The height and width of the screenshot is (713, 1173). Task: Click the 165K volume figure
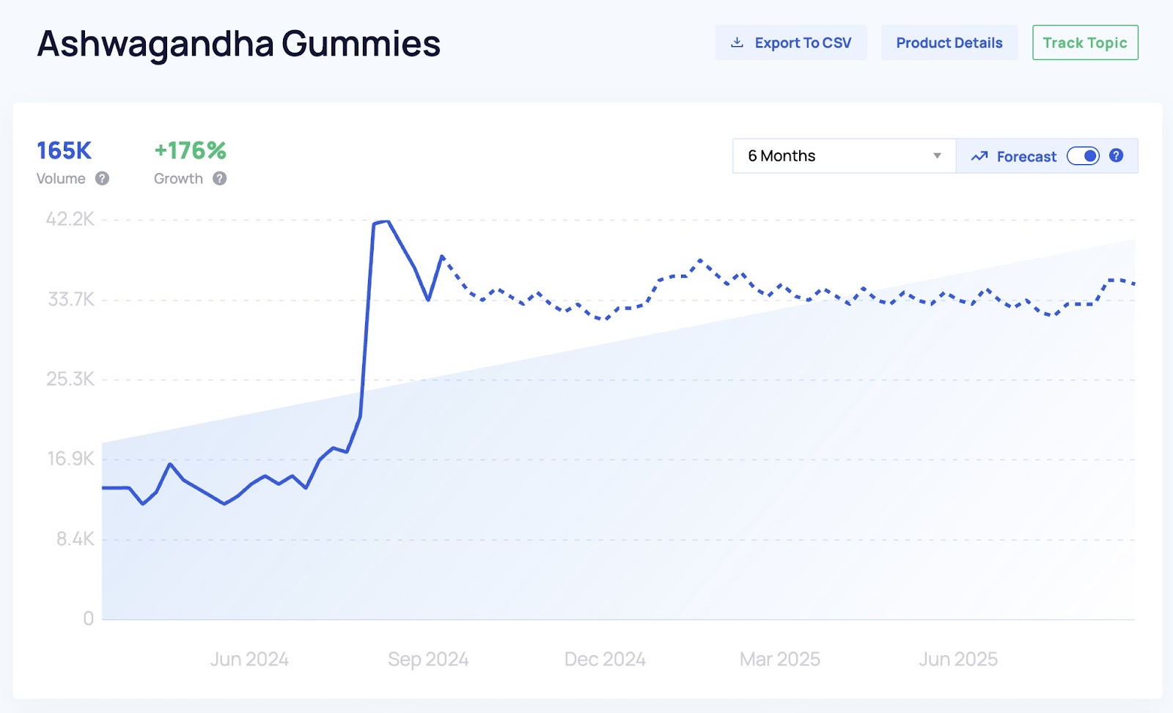(65, 150)
